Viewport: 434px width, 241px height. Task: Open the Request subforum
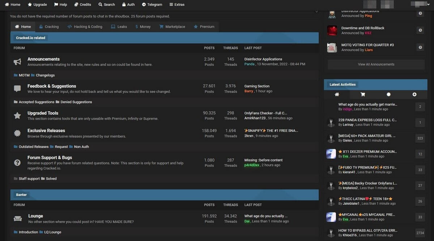(61, 147)
